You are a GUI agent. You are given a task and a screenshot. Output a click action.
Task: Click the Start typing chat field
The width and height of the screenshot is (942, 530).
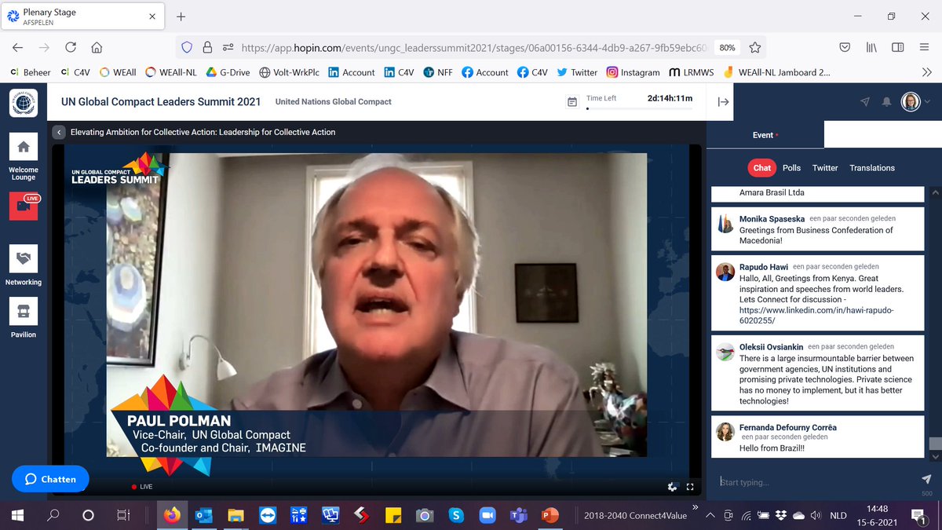815,482
